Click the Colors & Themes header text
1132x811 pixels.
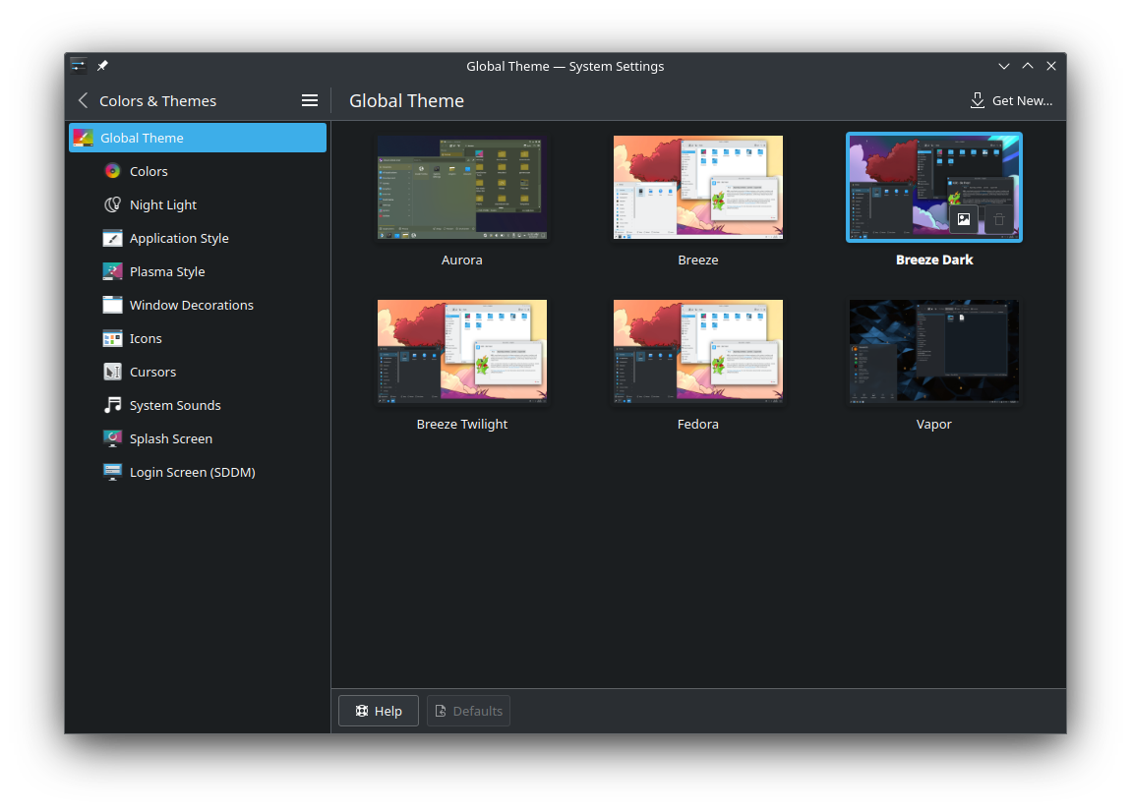pyautogui.click(x=157, y=101)
